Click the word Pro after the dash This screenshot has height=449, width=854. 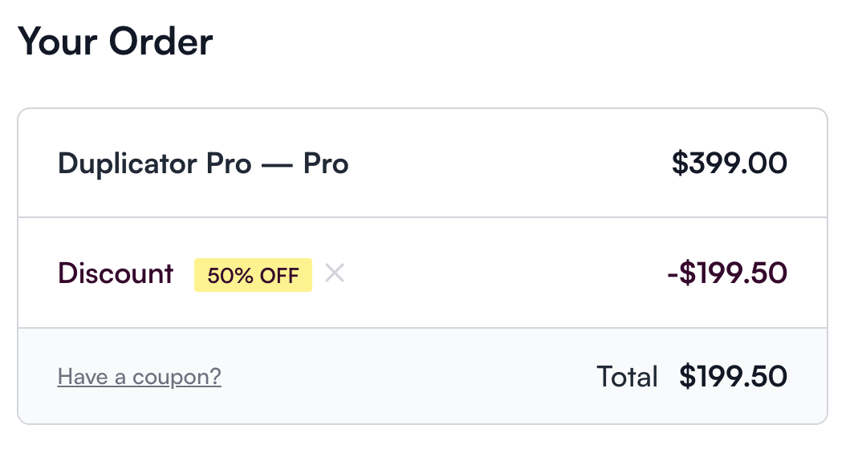pyautogui.click(x=326, y=164)
